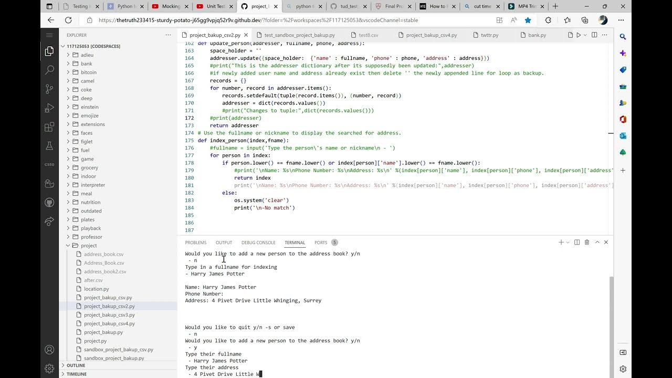672x378 pixels.
Task: Open the Extensions view
Action: (x=49, y=127)
